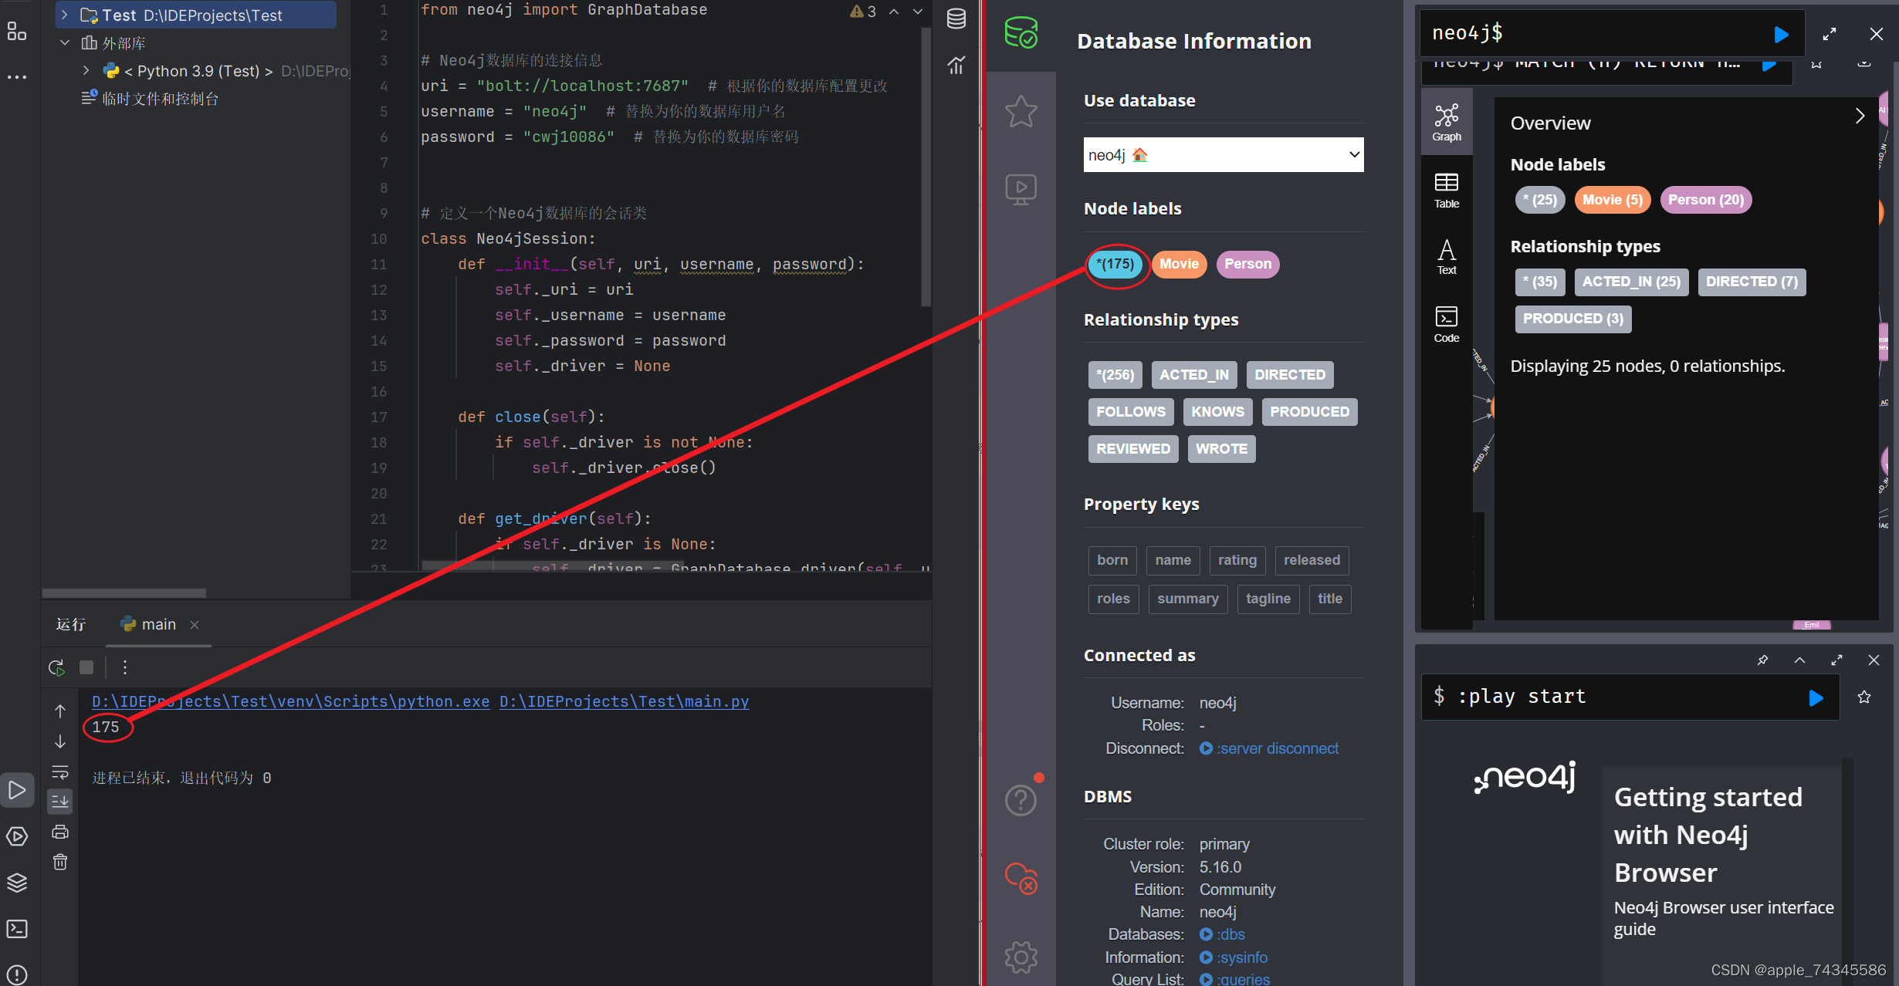1899x986 pixels.
Task: Toggle soft-wrap in run console
Action: tap(60, 772)
